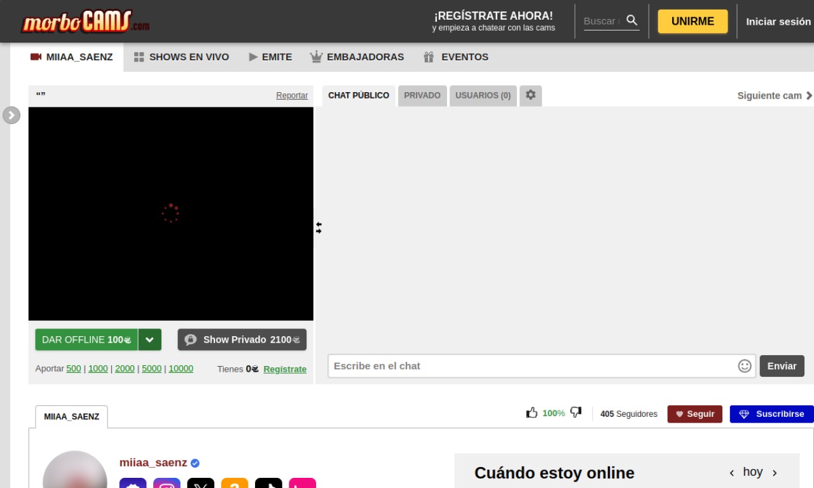Click the blue verified badge
This screenshot has width=814, height=488.
pyautogui.click(x=195, y=463)
